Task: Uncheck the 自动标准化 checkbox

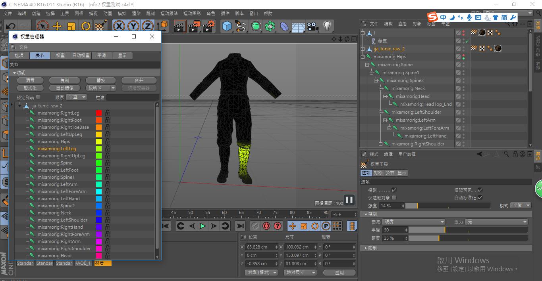Action: tap(480, 197)
